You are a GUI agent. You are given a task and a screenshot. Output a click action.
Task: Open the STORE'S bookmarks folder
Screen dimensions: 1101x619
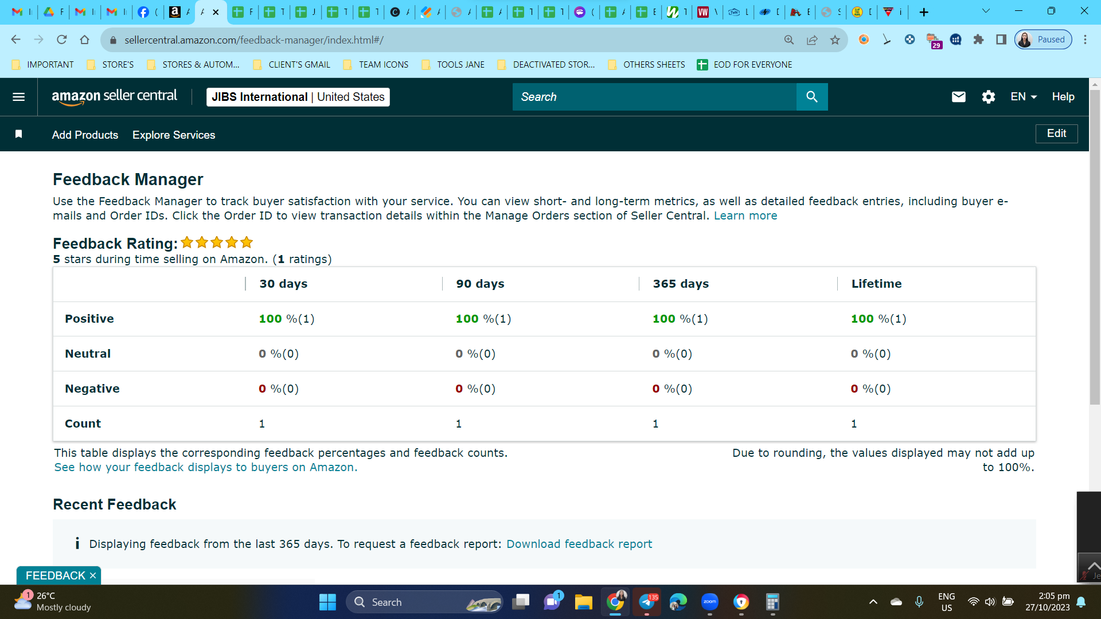111,65
